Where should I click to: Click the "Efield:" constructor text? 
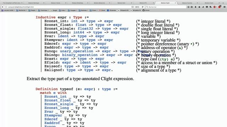click(52, 62)
